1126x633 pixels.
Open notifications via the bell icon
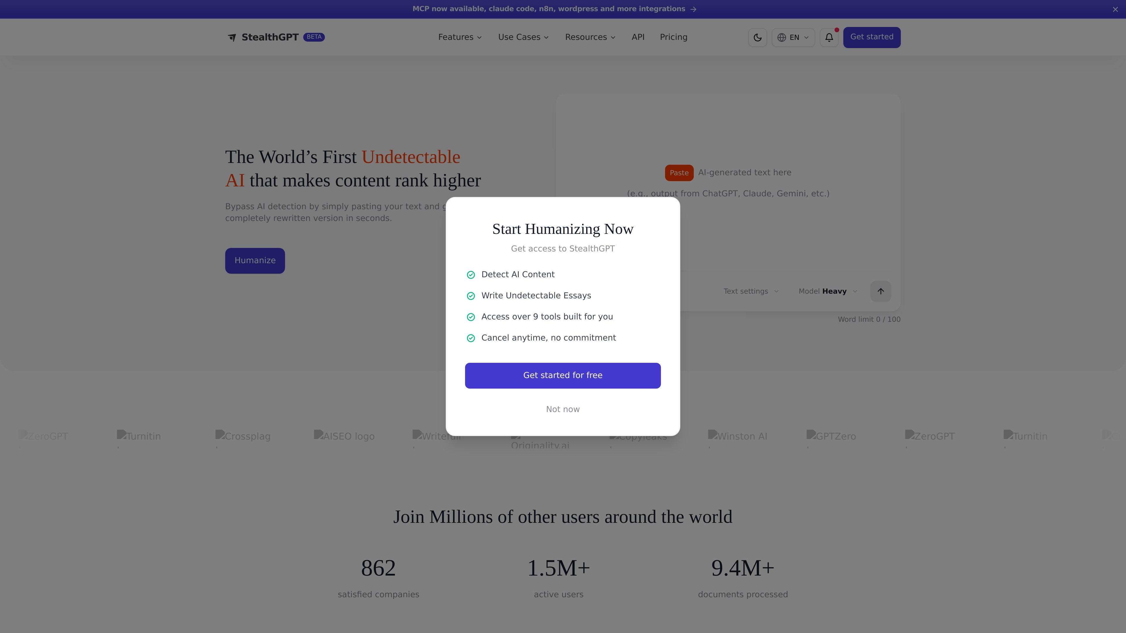click(x=829, y=38)
